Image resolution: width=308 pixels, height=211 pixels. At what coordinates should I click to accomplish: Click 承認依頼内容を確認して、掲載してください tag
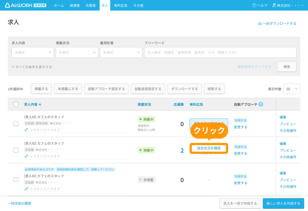(x=85, y=169)
